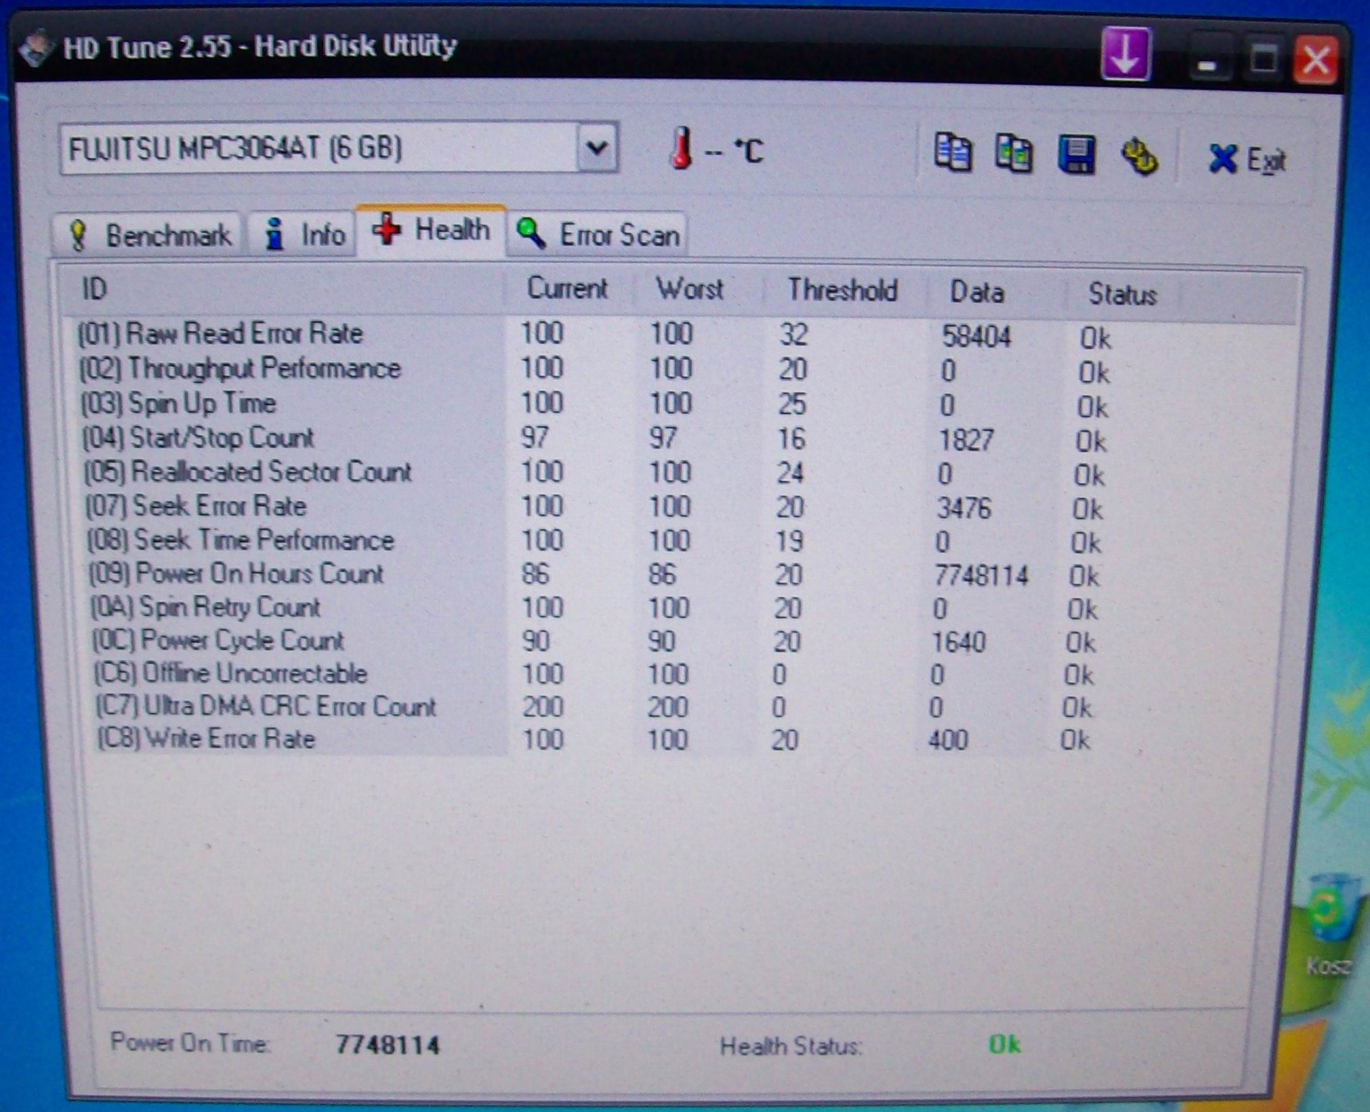This screenshot has width=1370, height=1112.
Task: Click the copy-to-clipboard icon in toolbar
Action: point(953,152)
